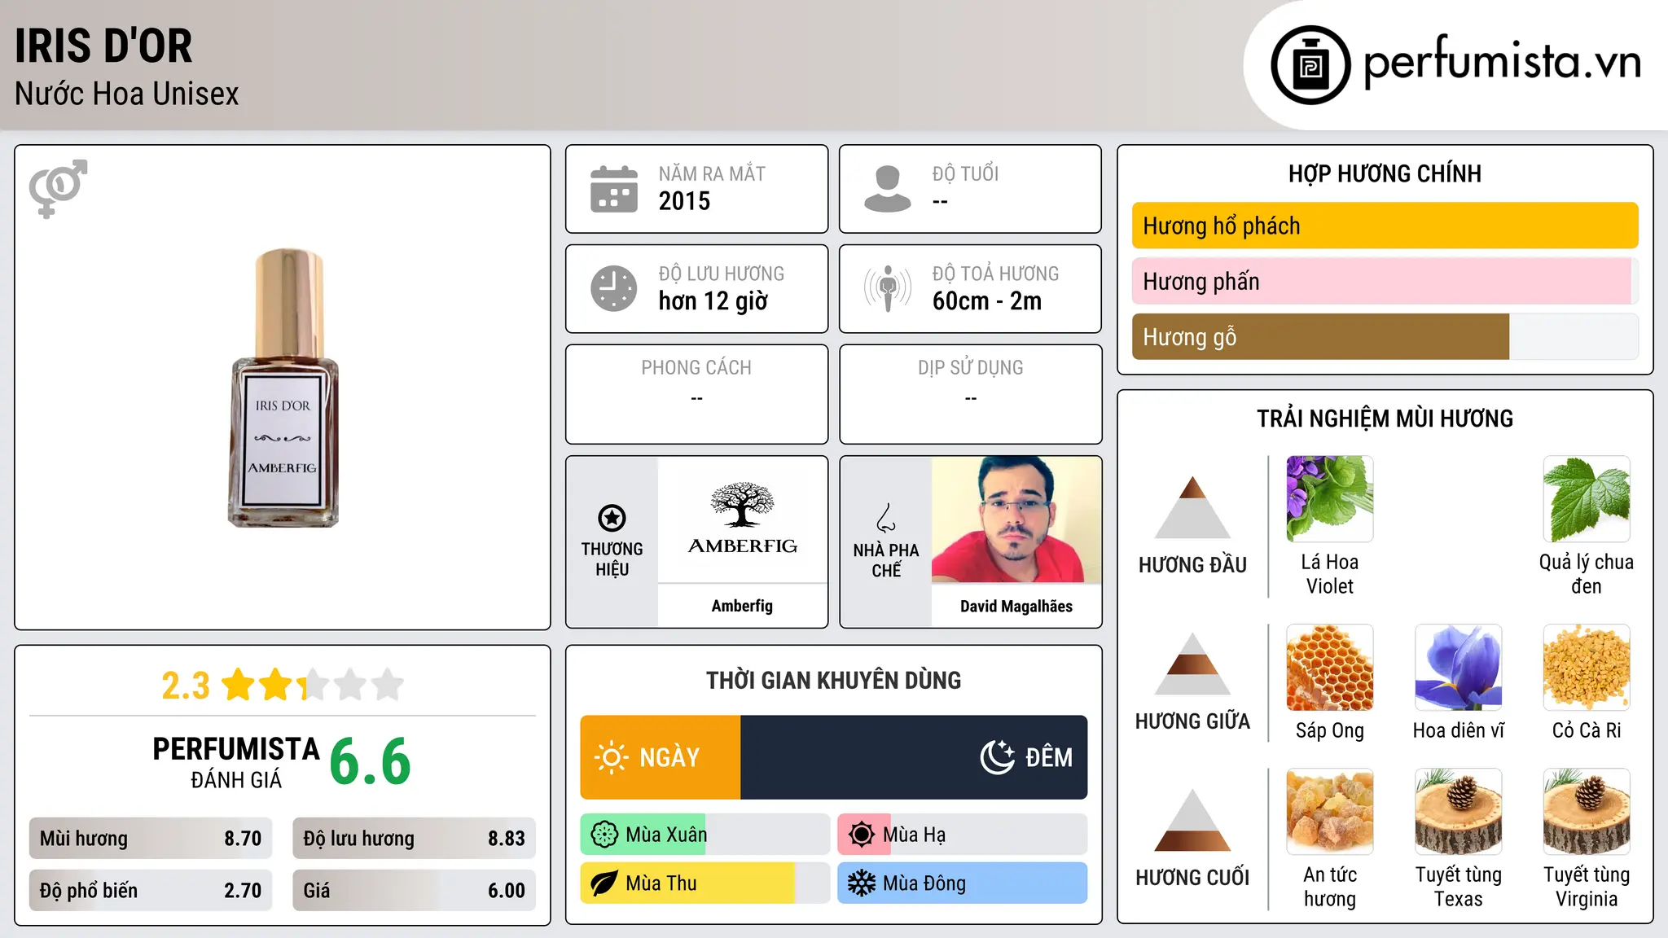Click the Mùa Xuân season bar

[705, 835]
